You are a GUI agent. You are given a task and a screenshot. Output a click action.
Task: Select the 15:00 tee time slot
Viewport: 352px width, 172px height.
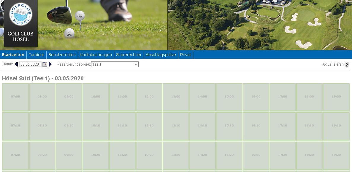[229, 97]
